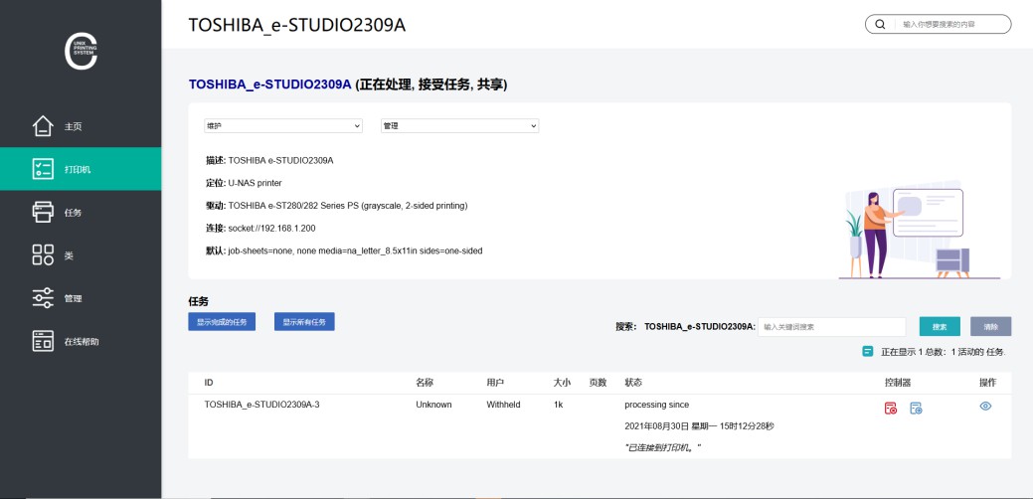Screen dimensions: 1033x499
Task: Click the 状态 column header
Action: pyautogui.click(x=633, y=383)
